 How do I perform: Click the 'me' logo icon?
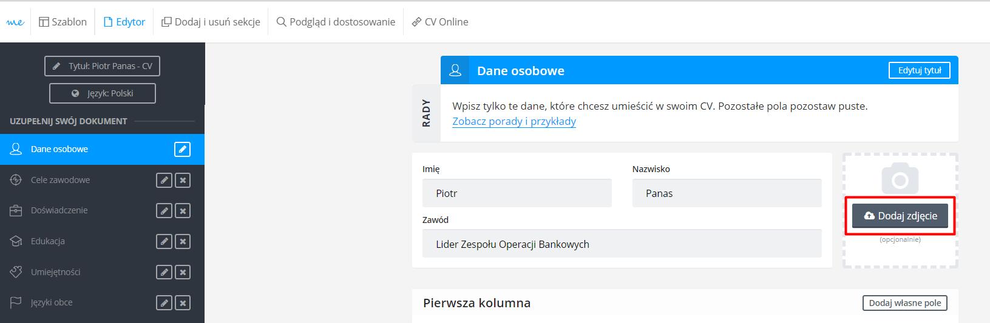15,22
